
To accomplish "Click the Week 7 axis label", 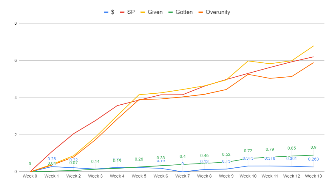I will click(183, 176).
